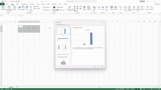The height and width of the screenshot is (90, 161).
Task: Add a new sheet with plus button
Action: click(17, 87)
